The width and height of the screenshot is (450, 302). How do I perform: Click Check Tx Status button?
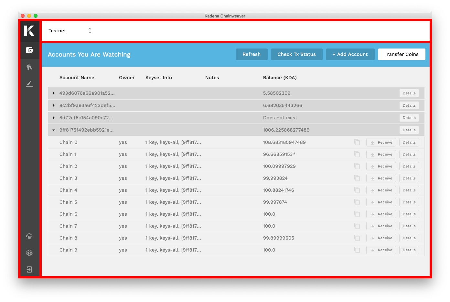pyautogui.click(x=296, y=54)
